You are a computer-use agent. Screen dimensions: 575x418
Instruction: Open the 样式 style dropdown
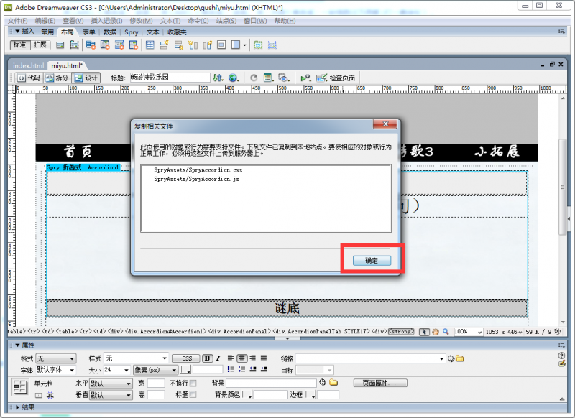pyautogui.click(x=136, y=358)
